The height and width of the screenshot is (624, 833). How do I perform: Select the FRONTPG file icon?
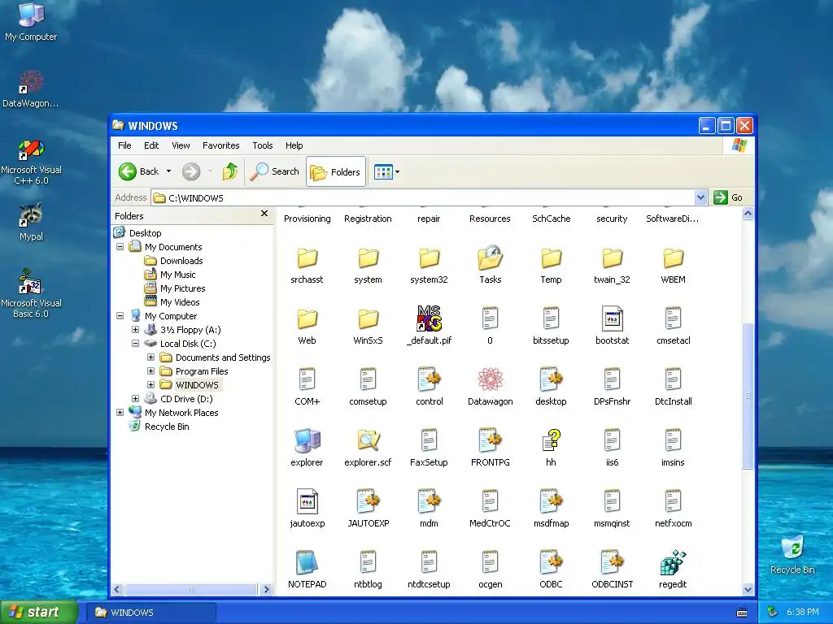pos(490,440)
